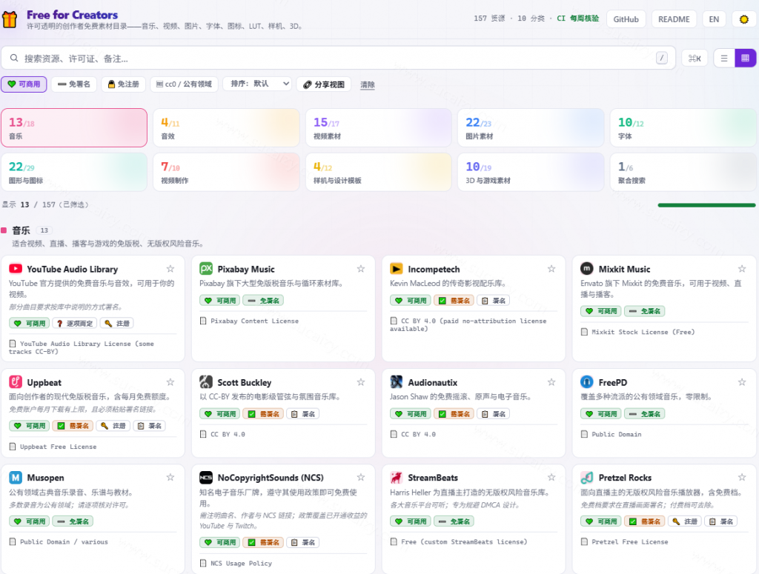The height and width of the screenshot is (574, 759).
Task: Switch to list view layout icon
Action: pyautogui.click(x=724, y=58)
